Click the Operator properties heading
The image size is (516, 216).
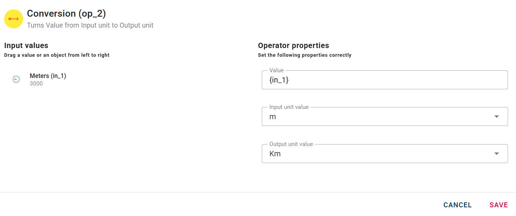coord(293,46)
